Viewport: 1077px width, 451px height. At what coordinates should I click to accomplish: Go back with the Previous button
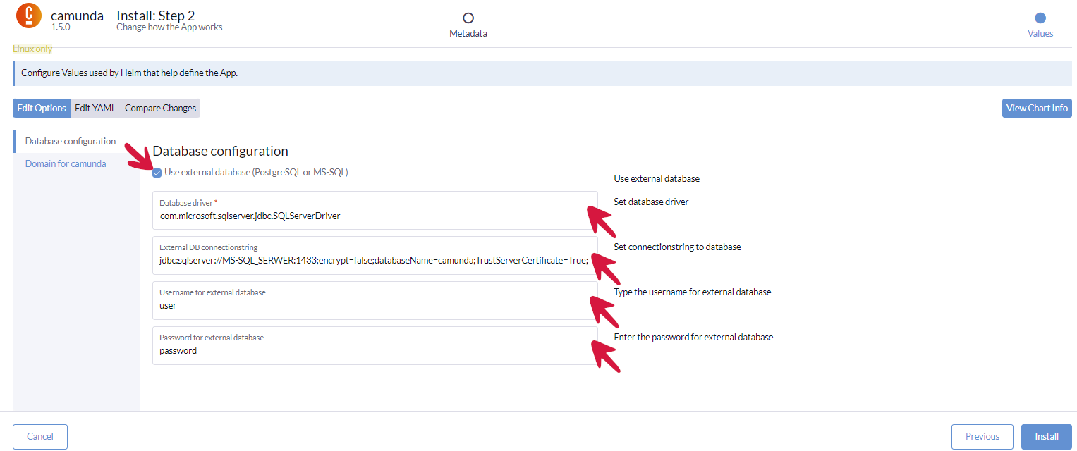(x=982, y=436)
